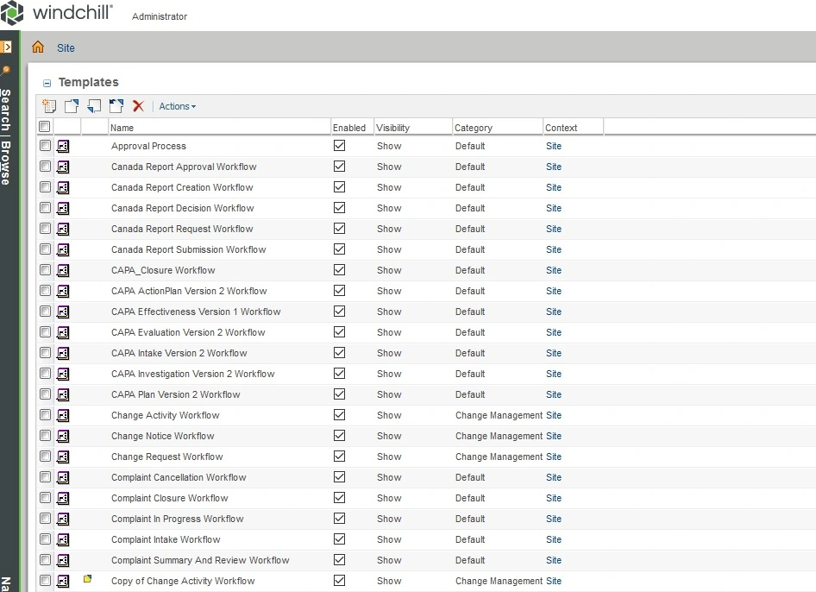This screenshot has height=592, width=816.
Task: Click the check-in template toolbar icon
Action: pyautogui.click(x=116, y=106)
